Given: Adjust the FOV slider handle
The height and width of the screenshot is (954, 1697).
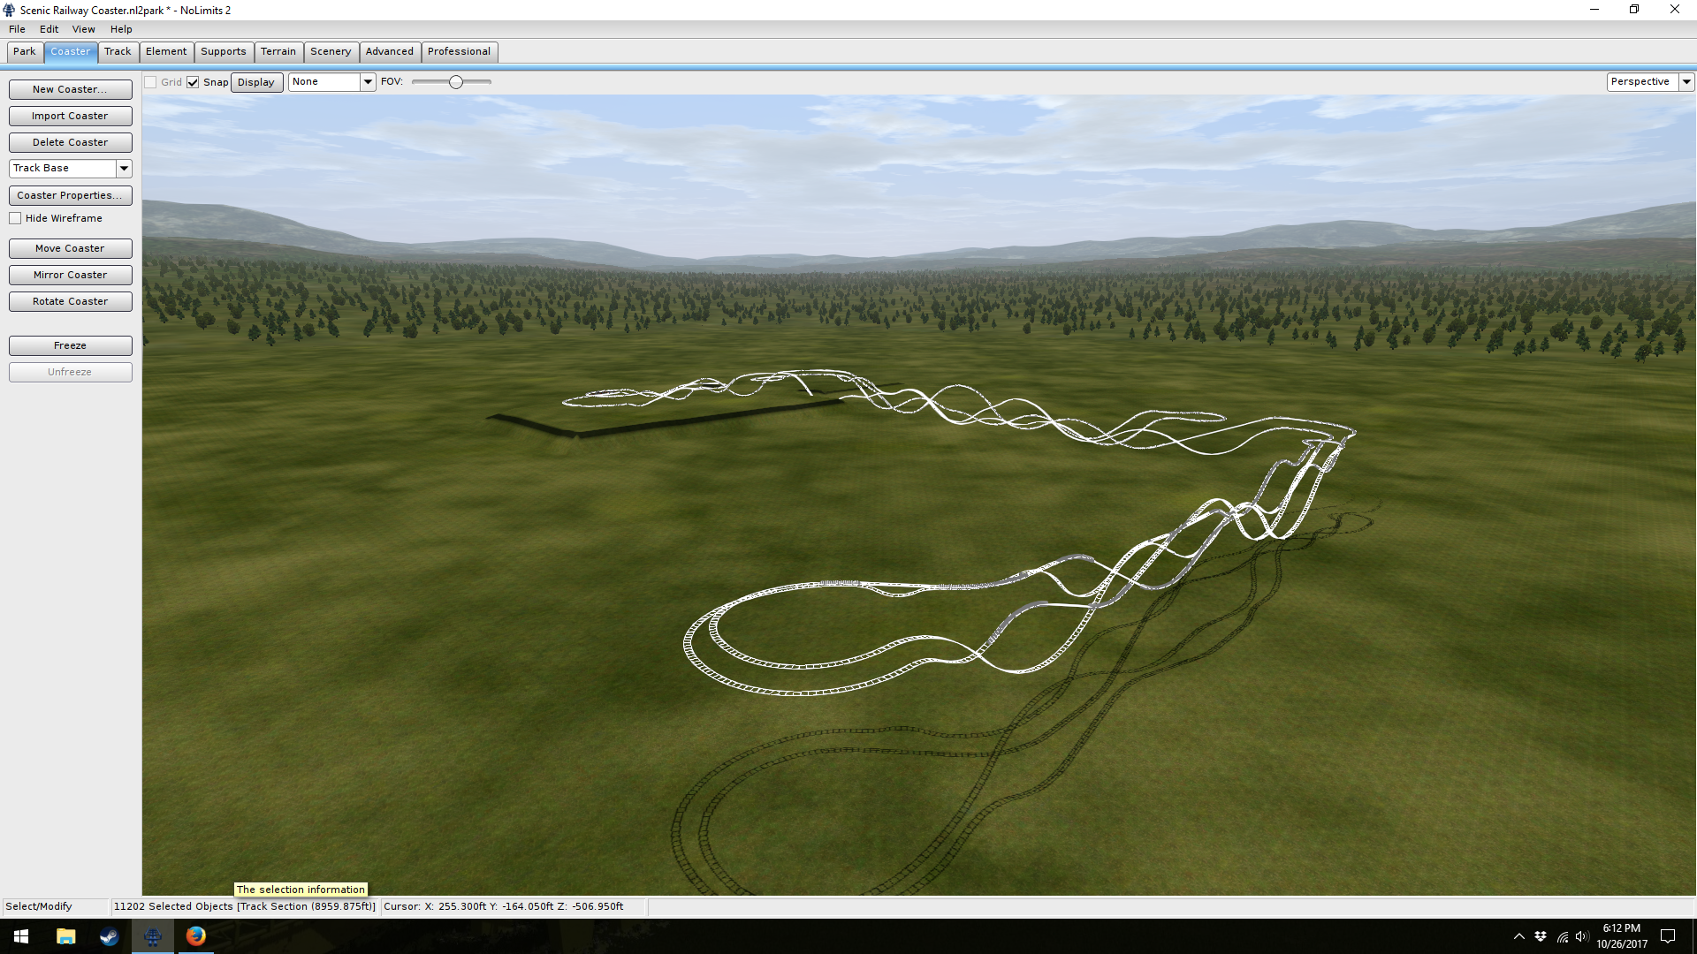Looking at the screenshot, I should point(456,82).
